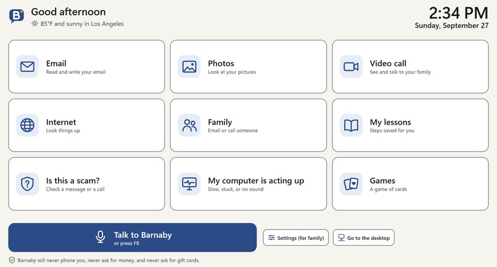
Task: Click the playing cards icon on Games
Action: pos(351,184)
